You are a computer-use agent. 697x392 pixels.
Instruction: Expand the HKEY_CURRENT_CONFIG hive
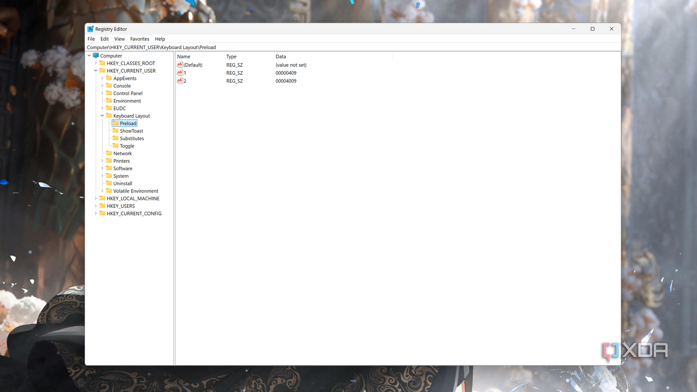click(x=96, y=213)
